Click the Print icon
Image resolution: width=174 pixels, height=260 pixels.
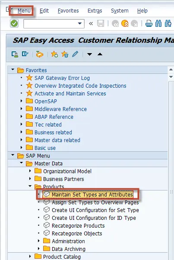click(x=149, y=24)
